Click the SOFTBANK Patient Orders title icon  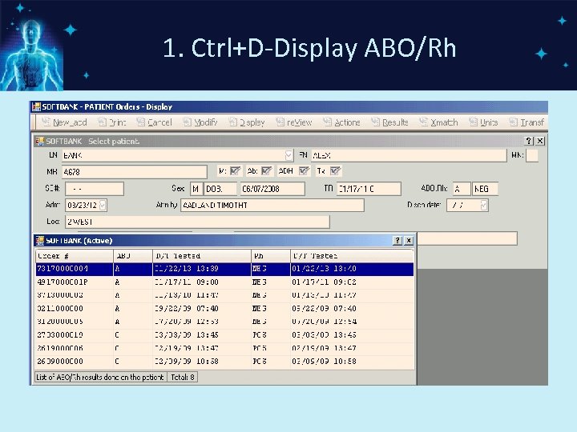tap(36, 107)
